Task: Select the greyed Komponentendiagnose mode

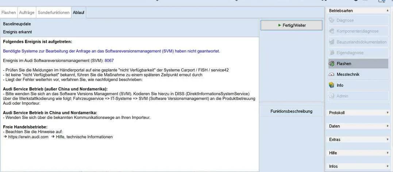Action: point(358,31)
